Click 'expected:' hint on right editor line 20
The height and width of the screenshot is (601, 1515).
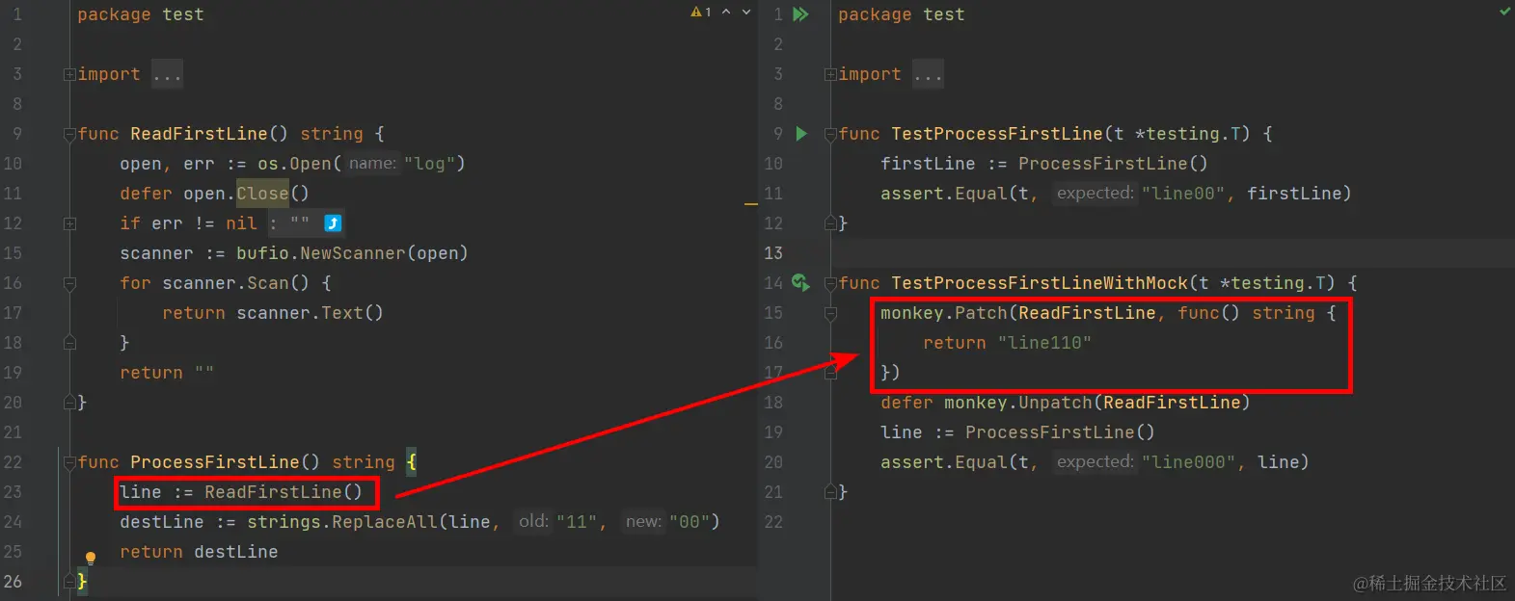tap(1096, 462)
